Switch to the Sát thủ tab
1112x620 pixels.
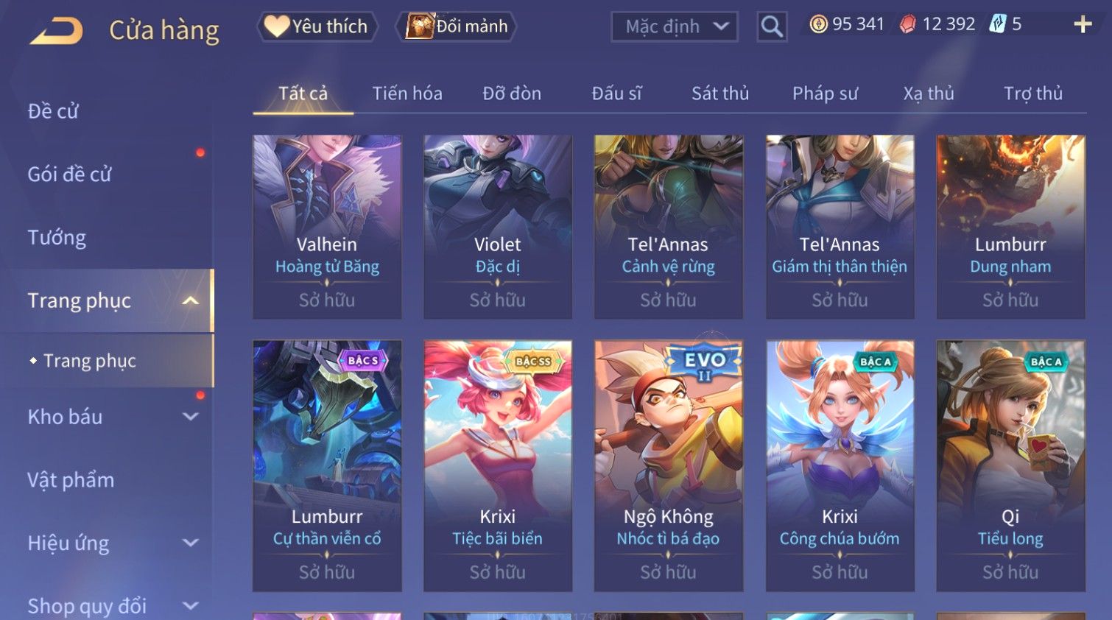coord(720,94)
